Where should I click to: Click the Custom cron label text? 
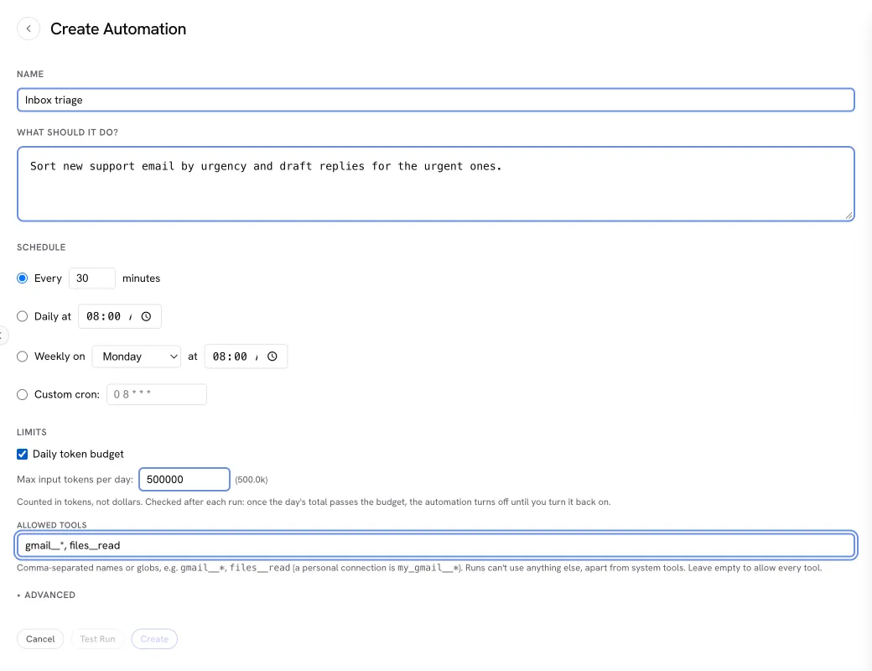click(x=67, y=394)
